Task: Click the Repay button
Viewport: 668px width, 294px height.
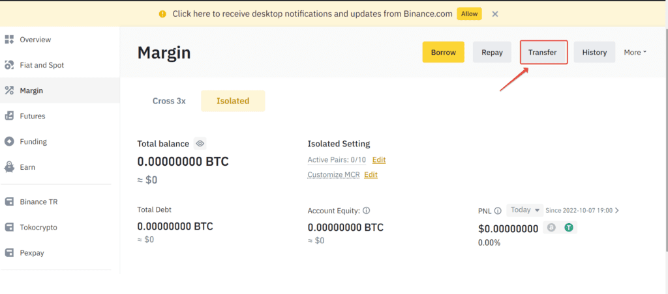Action: (x=492, y=52)
